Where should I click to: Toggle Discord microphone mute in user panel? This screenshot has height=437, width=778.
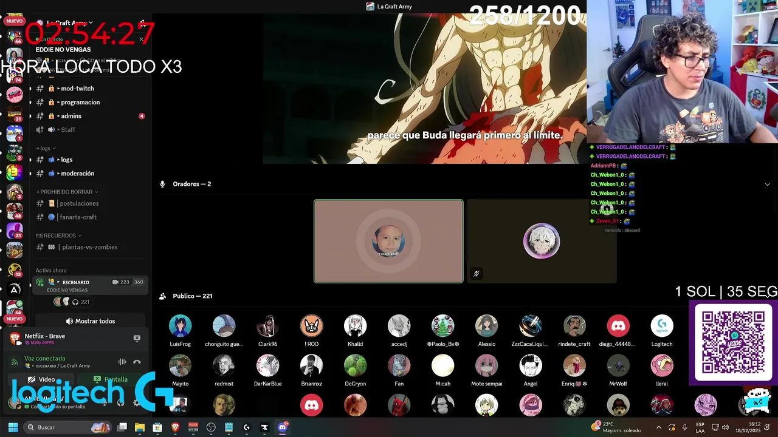click(x=105, y=402)
